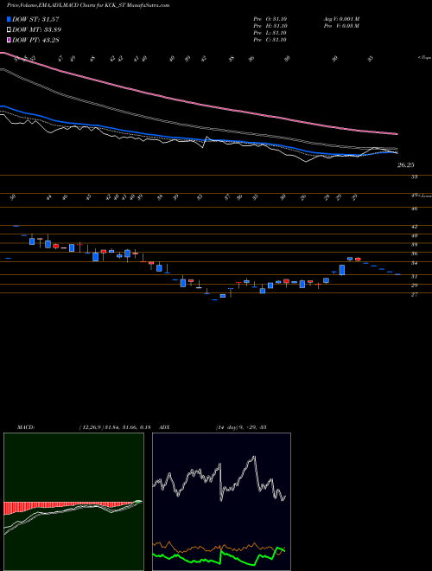
Task: Open the dark blue ADX indicator chart panel
Action: 221,502
